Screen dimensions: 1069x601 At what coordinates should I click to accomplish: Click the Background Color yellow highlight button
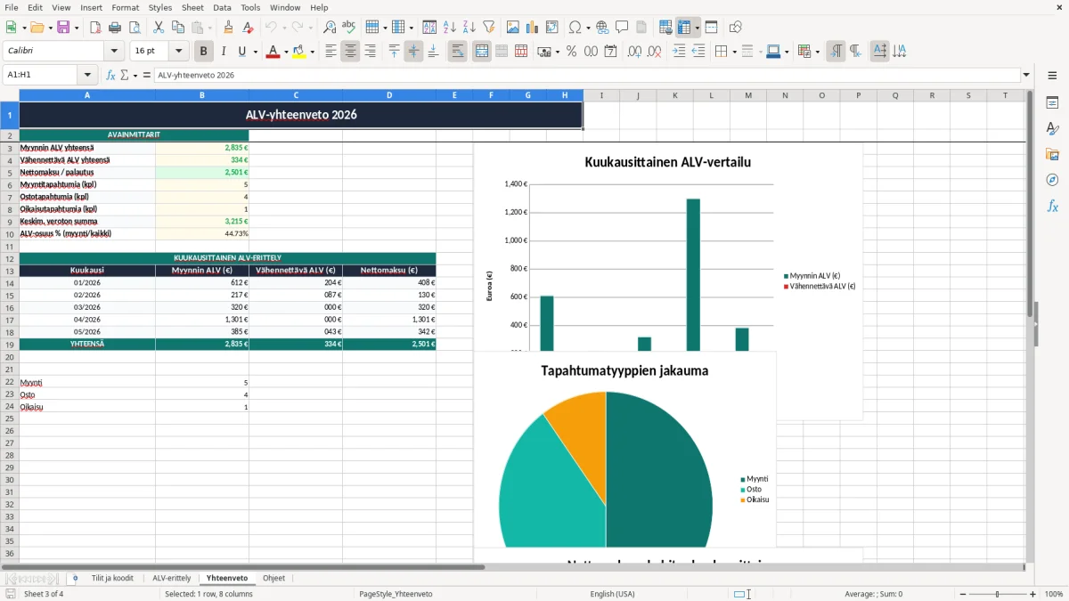(298, 52)
